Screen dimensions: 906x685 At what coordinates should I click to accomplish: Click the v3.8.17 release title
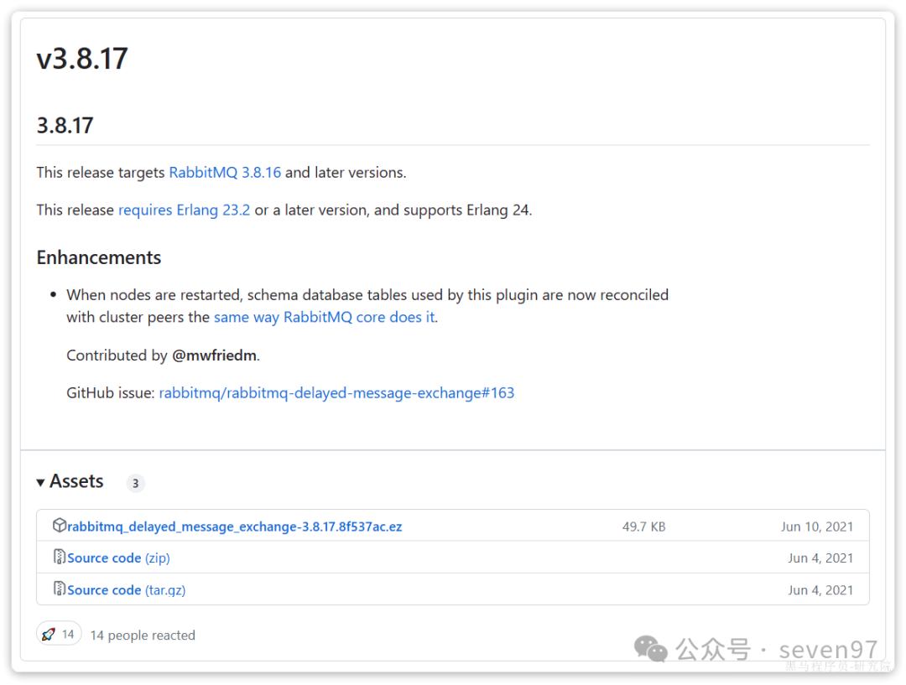coord(82,59)
